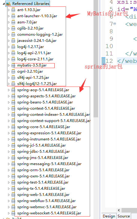Switch to the Source editor tab
Screen dimensions: 137x219
[x=123, y=216]
